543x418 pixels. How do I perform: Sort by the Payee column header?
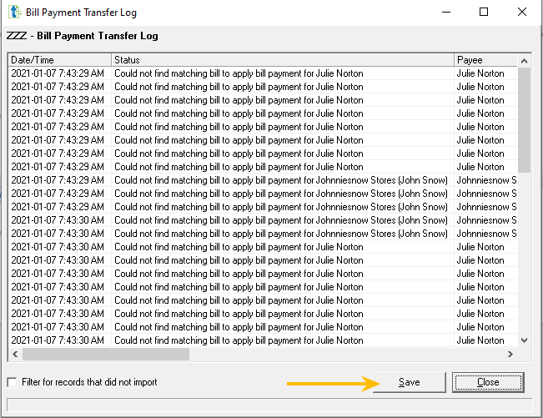[485, 60]
